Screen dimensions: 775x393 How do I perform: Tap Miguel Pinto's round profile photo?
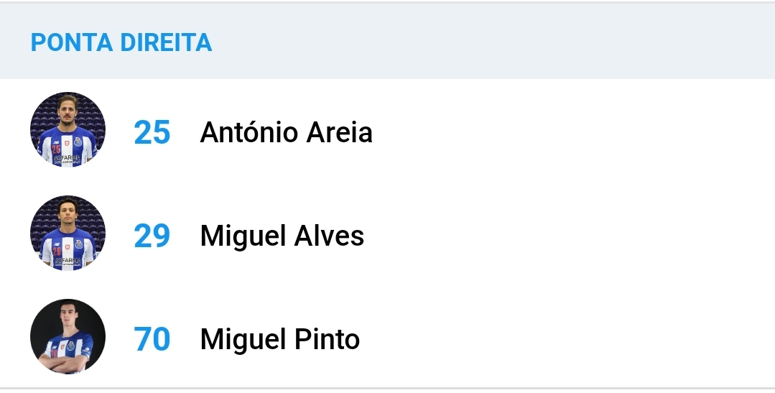68,336
